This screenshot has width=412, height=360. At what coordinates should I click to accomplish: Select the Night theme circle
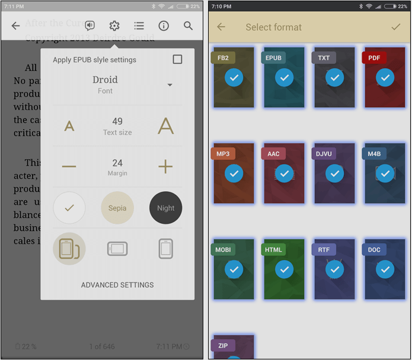pos(165,208)
